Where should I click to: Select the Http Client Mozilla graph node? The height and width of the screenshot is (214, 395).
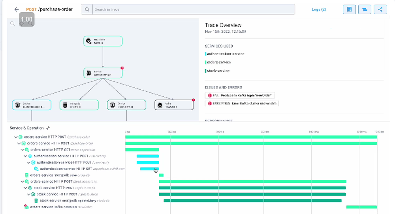tap(103, 41)
